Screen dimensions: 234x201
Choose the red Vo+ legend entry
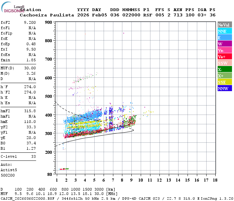224,57
